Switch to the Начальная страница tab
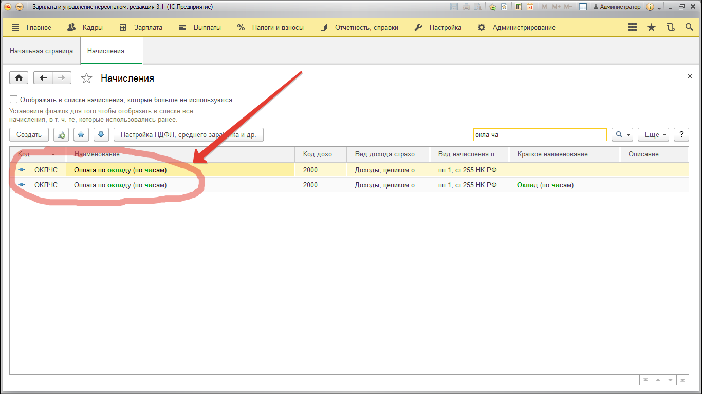This screenshot has height=394, width=702. [41, 51]
